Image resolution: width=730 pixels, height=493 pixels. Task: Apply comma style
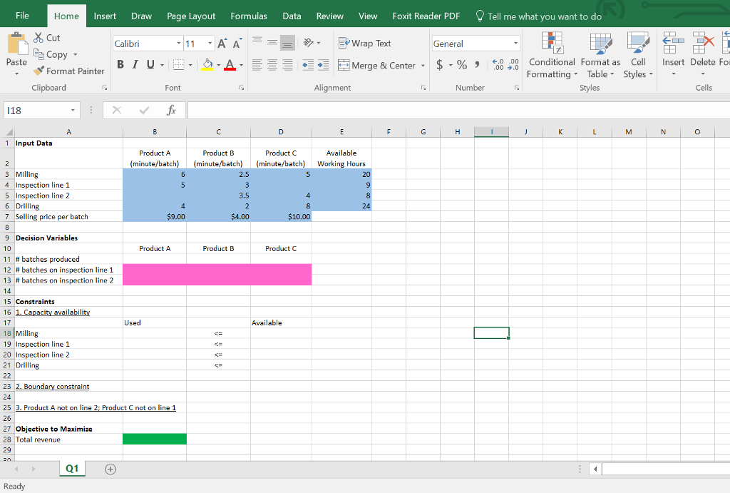pyautogui.click(x=477, y=65)
